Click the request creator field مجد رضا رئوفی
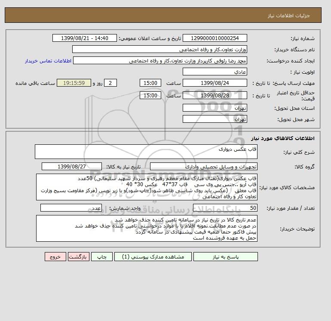331x321 pixels. coord(160,61)
